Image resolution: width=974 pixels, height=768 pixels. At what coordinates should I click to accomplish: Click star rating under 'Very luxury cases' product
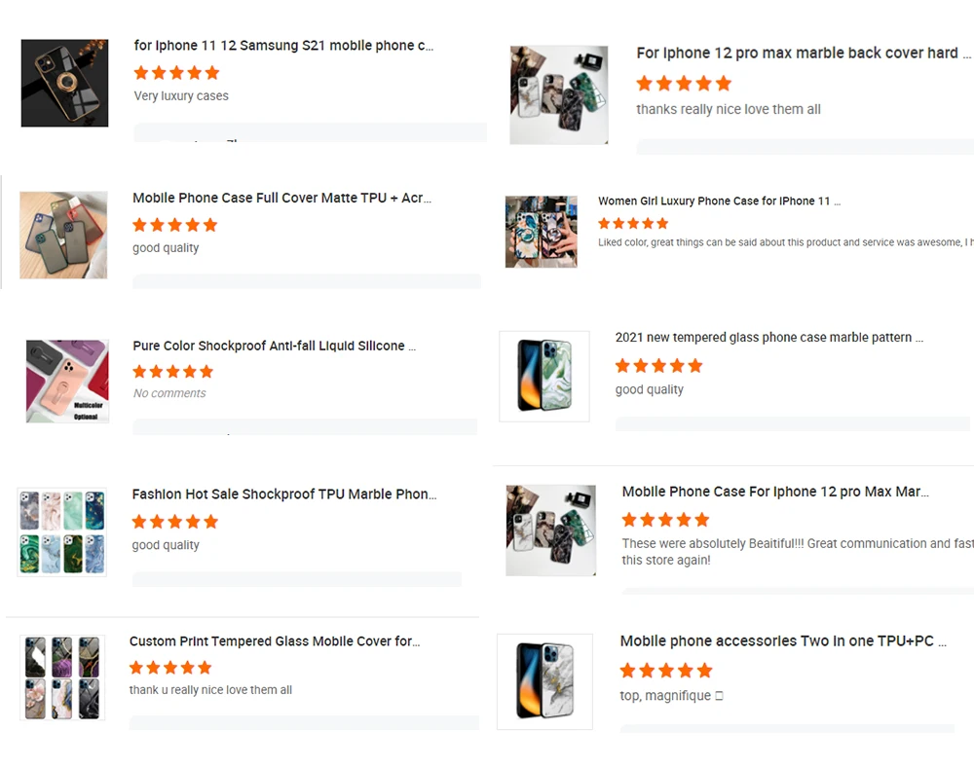(176, 73)
